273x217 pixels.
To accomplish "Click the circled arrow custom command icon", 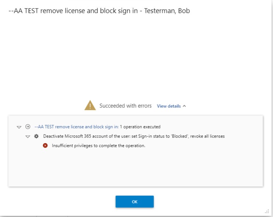I will click(28, 127).
